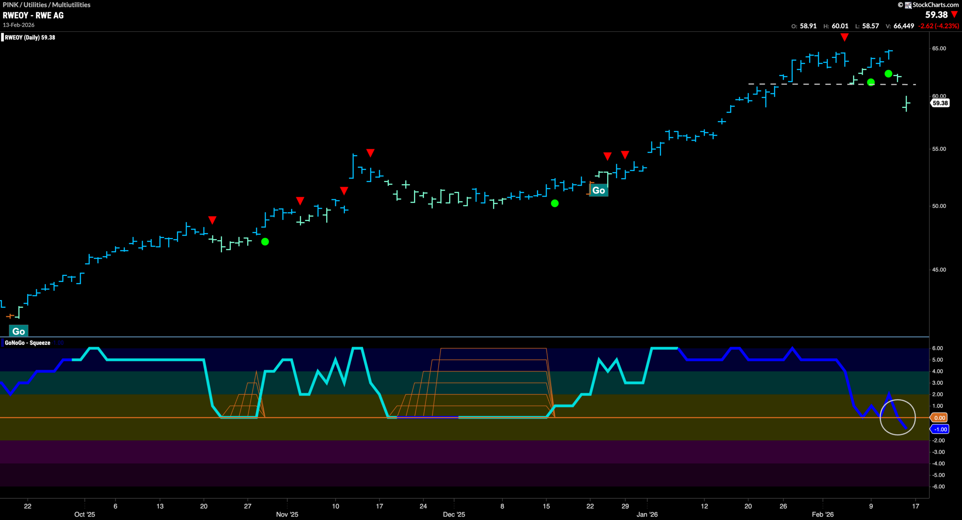The height and width of the screenshot is (520, 962).
Task: Click the red triangle marker above February 2026 highs
Action: tap(844, 37)
